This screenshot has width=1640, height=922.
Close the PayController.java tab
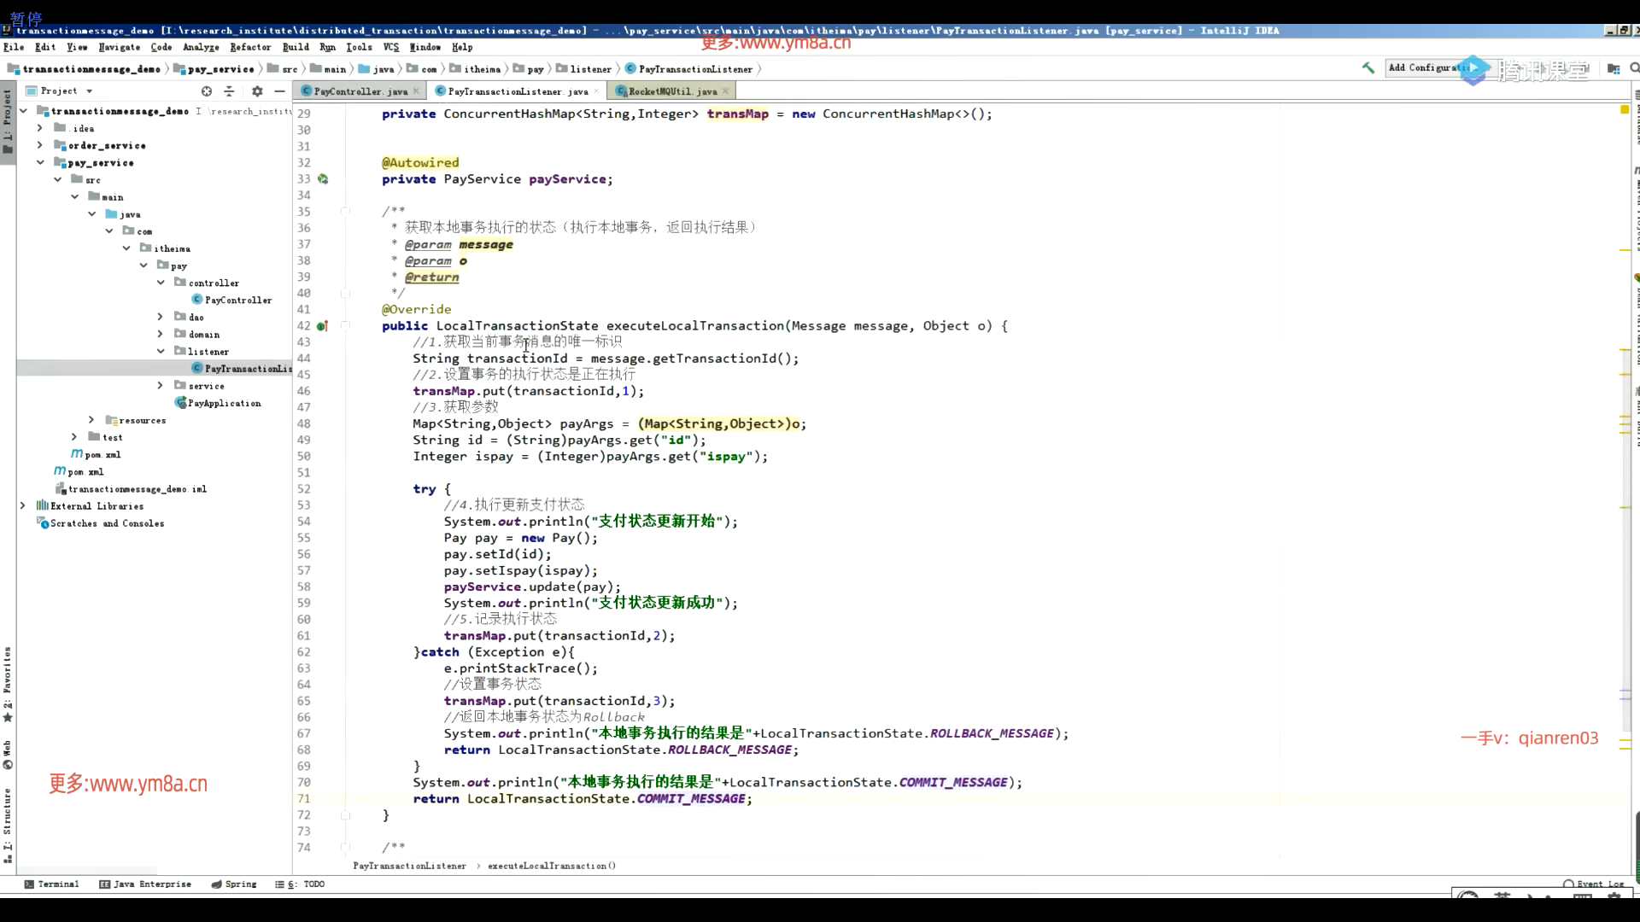click(x=417, y=91)
